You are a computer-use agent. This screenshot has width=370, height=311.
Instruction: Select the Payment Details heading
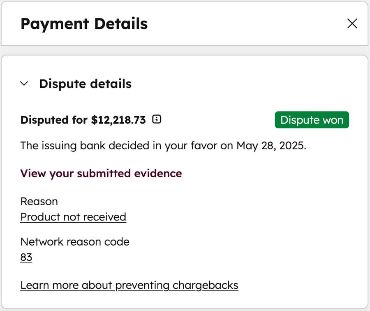point(84,24)
